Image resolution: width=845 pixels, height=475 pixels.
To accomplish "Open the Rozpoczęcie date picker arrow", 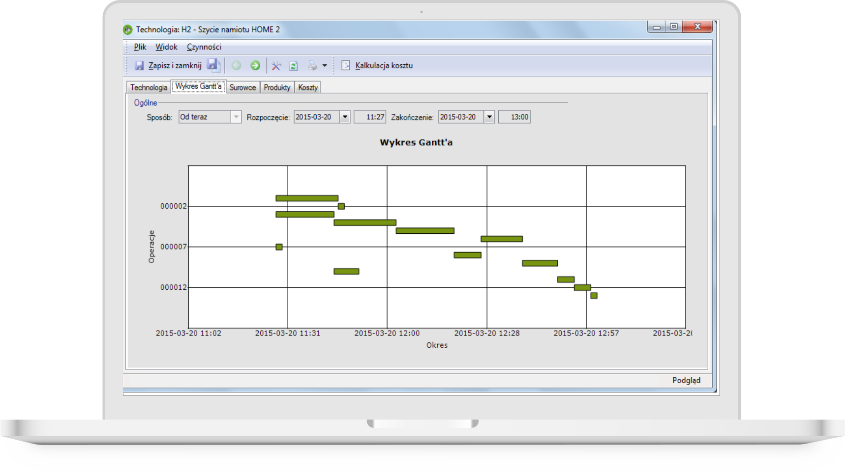I will tap(345, 117).
